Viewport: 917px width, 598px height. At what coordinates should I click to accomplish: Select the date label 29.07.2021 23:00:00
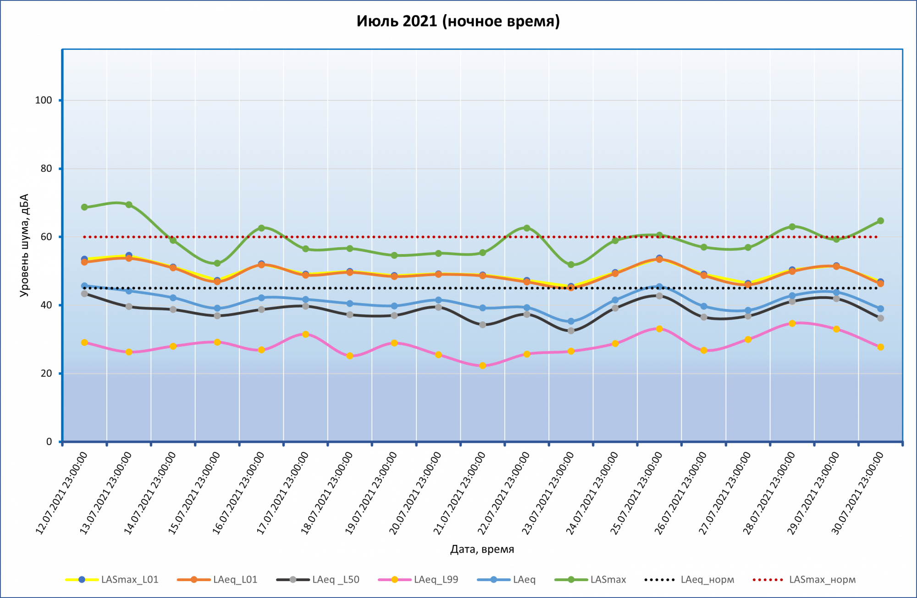(813, 493)
